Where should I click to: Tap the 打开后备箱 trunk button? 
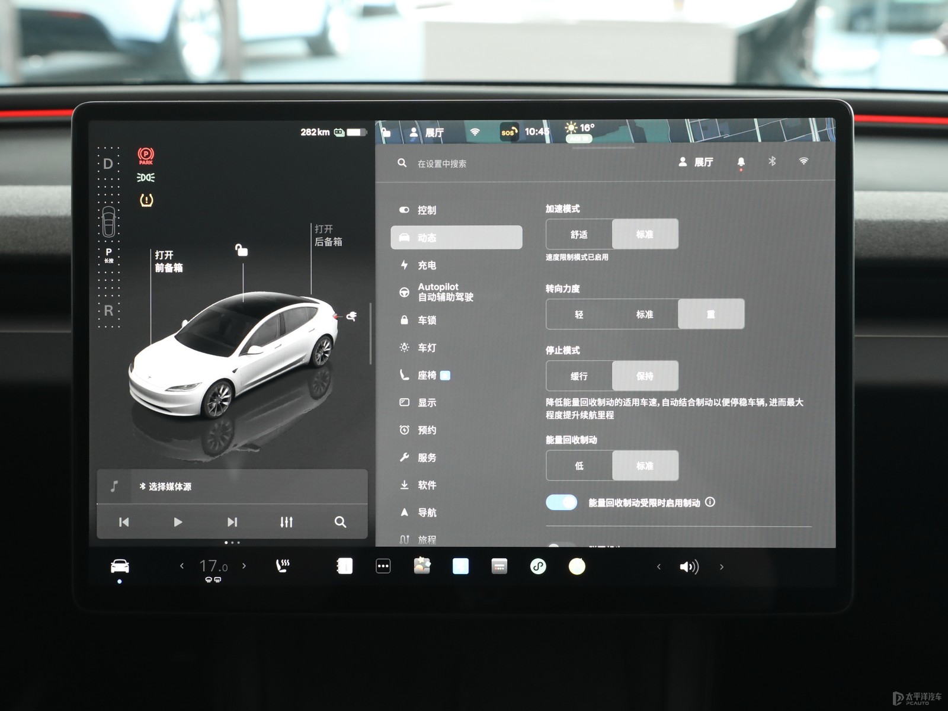point(328,235)
